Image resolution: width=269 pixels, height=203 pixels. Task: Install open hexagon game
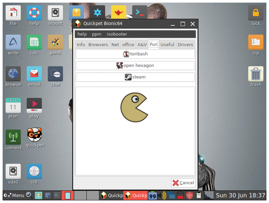pos(135,65)
